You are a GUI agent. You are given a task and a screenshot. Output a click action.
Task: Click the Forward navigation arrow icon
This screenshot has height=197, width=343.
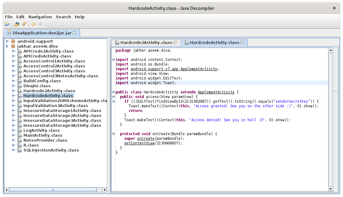pos(40,24)
